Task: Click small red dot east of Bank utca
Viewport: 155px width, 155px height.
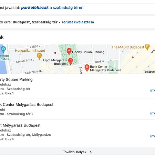Action: pos(133,57)
